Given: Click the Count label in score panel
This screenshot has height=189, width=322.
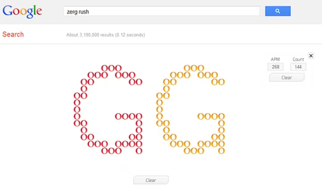Looking at the screenshot, I should pos(298,59).
